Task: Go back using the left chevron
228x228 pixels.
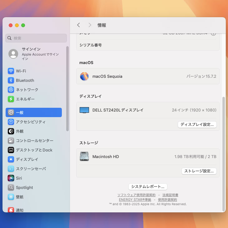Action: [78, 25]
